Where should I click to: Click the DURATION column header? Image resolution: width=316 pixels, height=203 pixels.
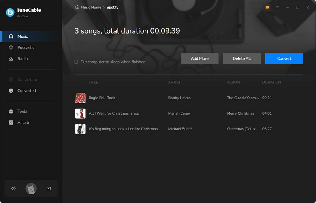pyautogui.click(x=271, y=82)
